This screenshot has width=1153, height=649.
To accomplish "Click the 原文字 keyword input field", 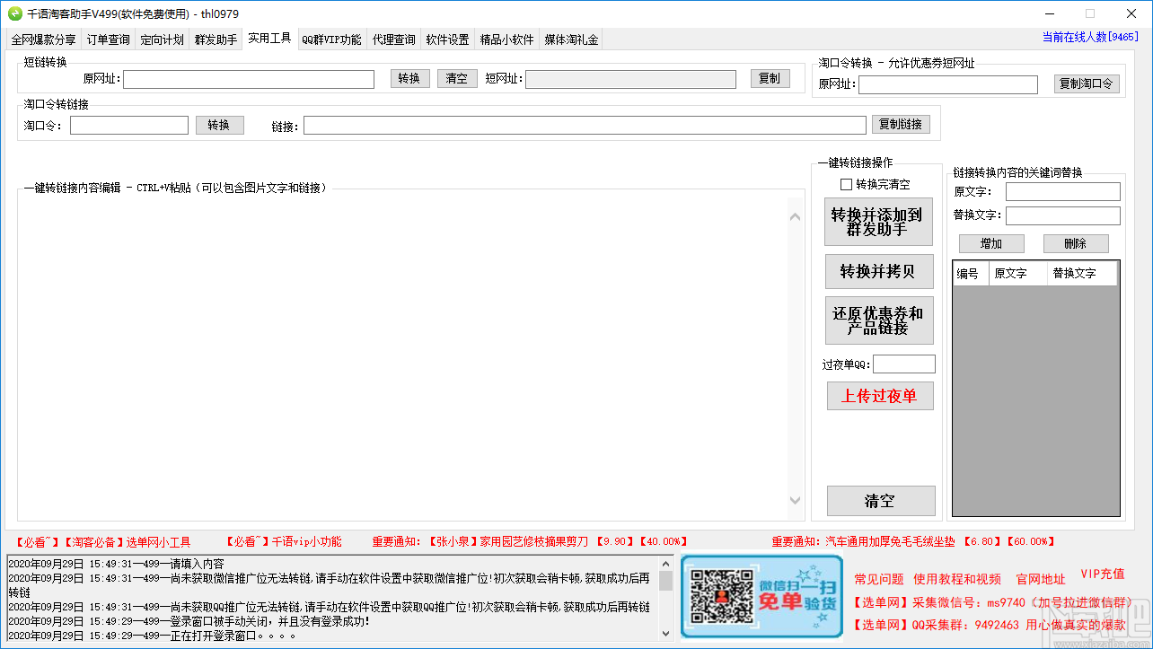I will tap(1063, 192).
